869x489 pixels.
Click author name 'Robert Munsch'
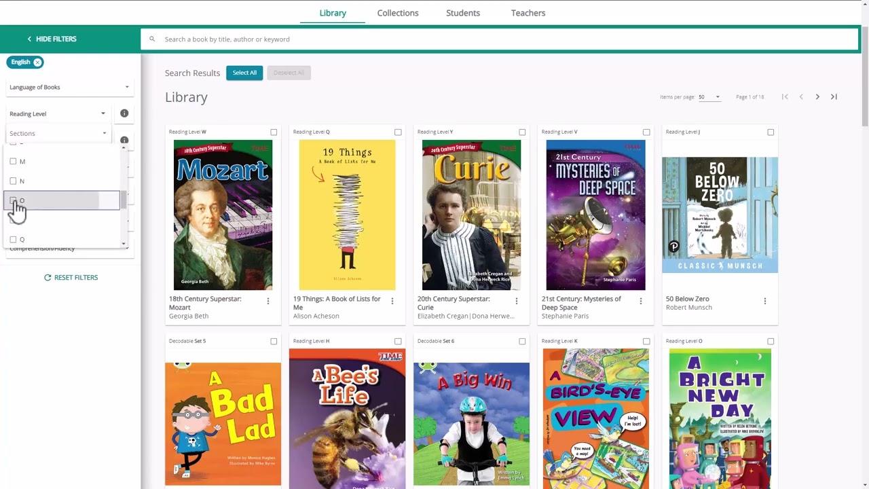point(689,308)
